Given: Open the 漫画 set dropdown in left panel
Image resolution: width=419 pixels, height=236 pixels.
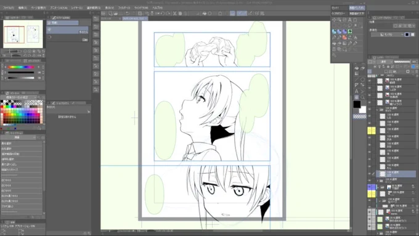Looking at the screenshot, I should 18,137.
